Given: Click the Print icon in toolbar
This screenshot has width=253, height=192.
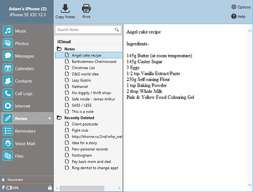Looking at the screenshot, I should coord(86,8).
